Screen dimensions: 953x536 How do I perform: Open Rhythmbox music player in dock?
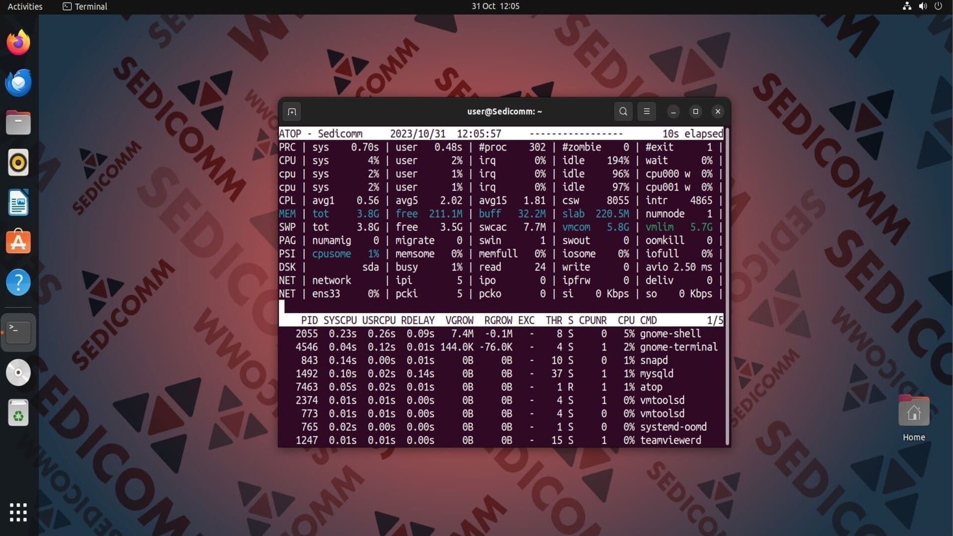(18, 162)
